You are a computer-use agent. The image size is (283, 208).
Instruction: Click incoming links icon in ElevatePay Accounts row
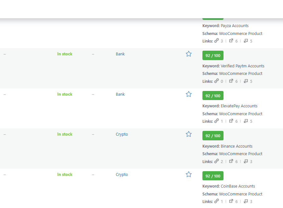click(x=246, y=121)
